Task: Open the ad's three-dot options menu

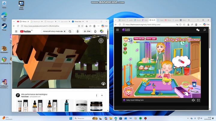Action: 96,95
